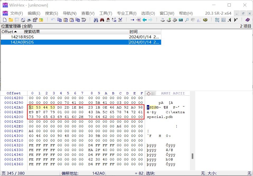Open the 专业工具(I) menu
This screenshot has width=253, height=176.
pyautogui.click(x=127, y=13)
